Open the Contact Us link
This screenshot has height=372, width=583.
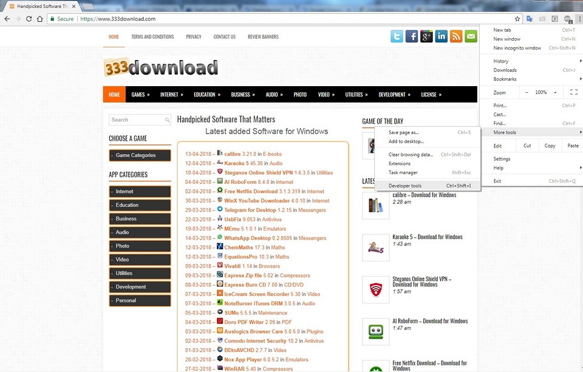click(224, 37)
